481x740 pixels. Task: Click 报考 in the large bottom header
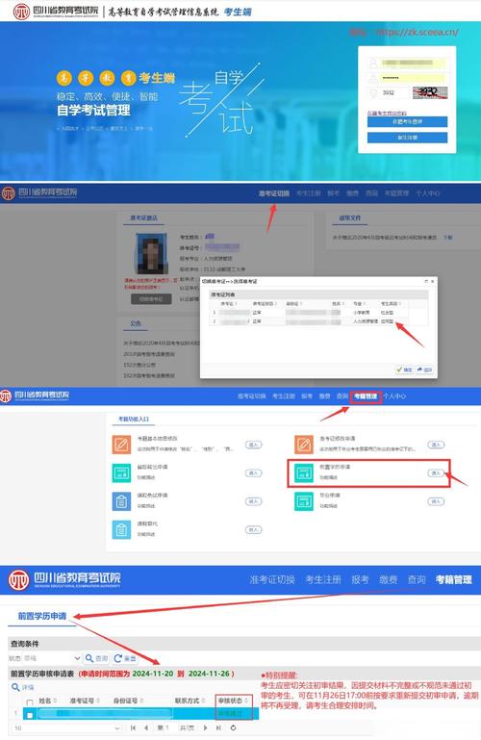[360, 579]
